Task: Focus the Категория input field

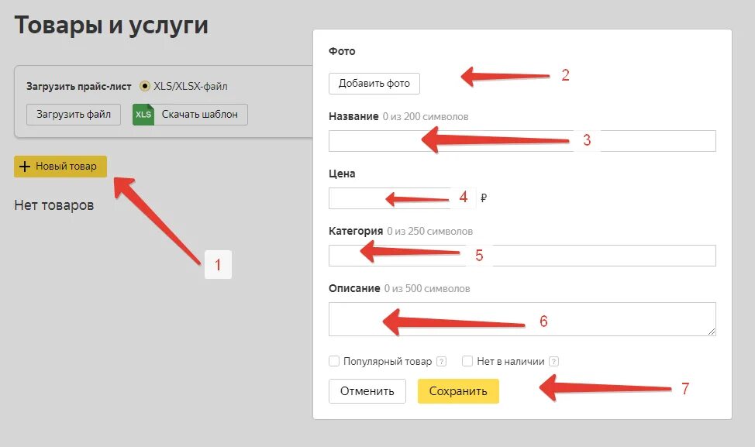Action: (522, 256)
